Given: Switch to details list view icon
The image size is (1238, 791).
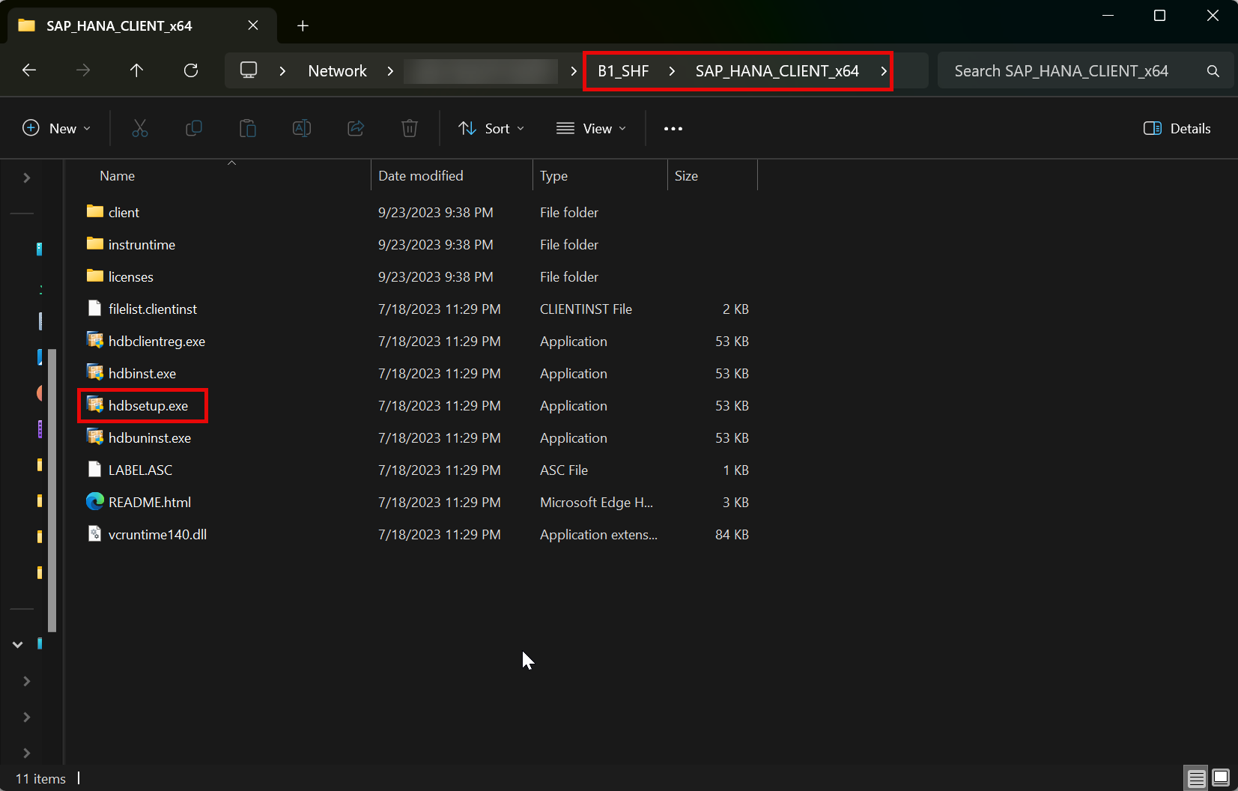Looking at the screenshot, I should pos(1197,779).
